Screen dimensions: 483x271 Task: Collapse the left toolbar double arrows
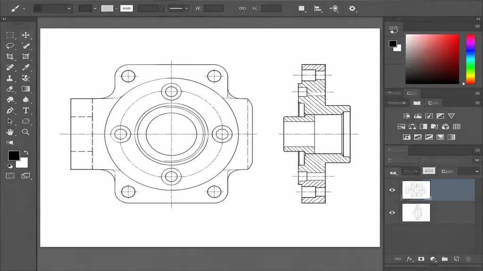point(4,19)
